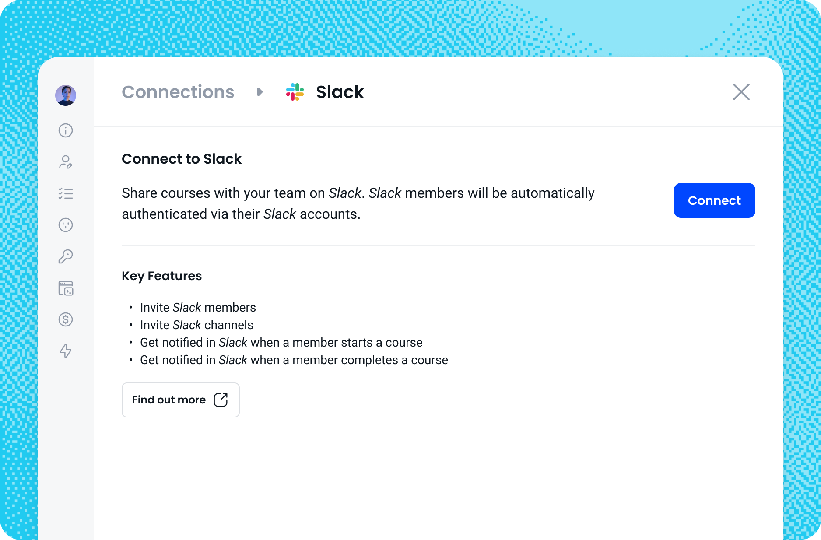Open the info circle sidebar icon

click(x=66, y=130)
